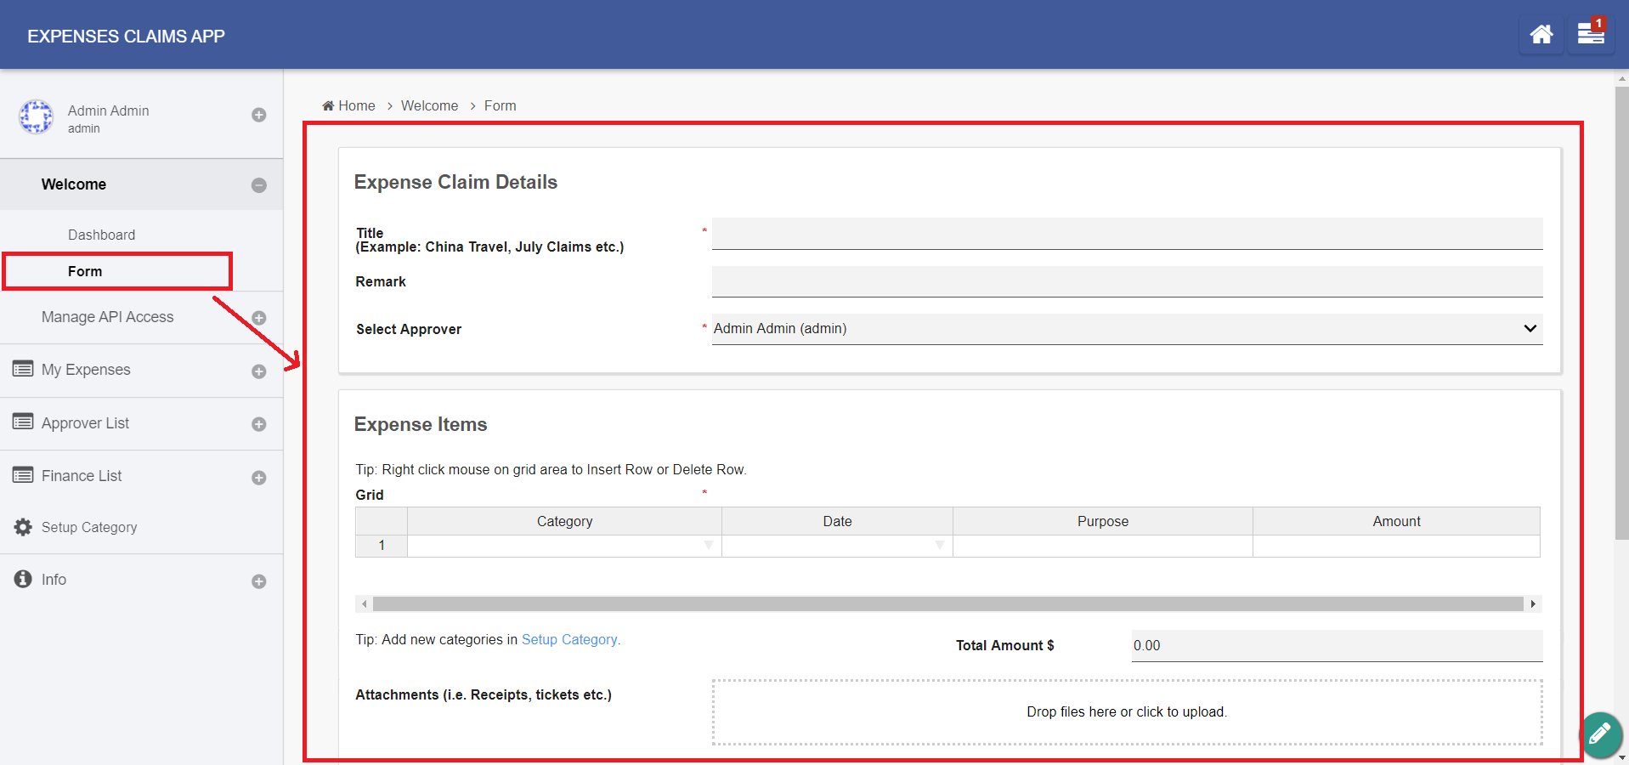1629x765 pixels.
Task: Open the Select Approver dropdown
Action: pos(1126,329)
